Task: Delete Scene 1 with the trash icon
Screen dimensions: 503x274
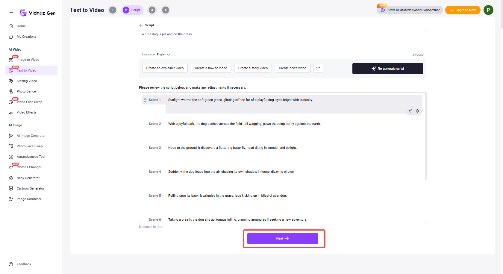Action: point(417,111)
